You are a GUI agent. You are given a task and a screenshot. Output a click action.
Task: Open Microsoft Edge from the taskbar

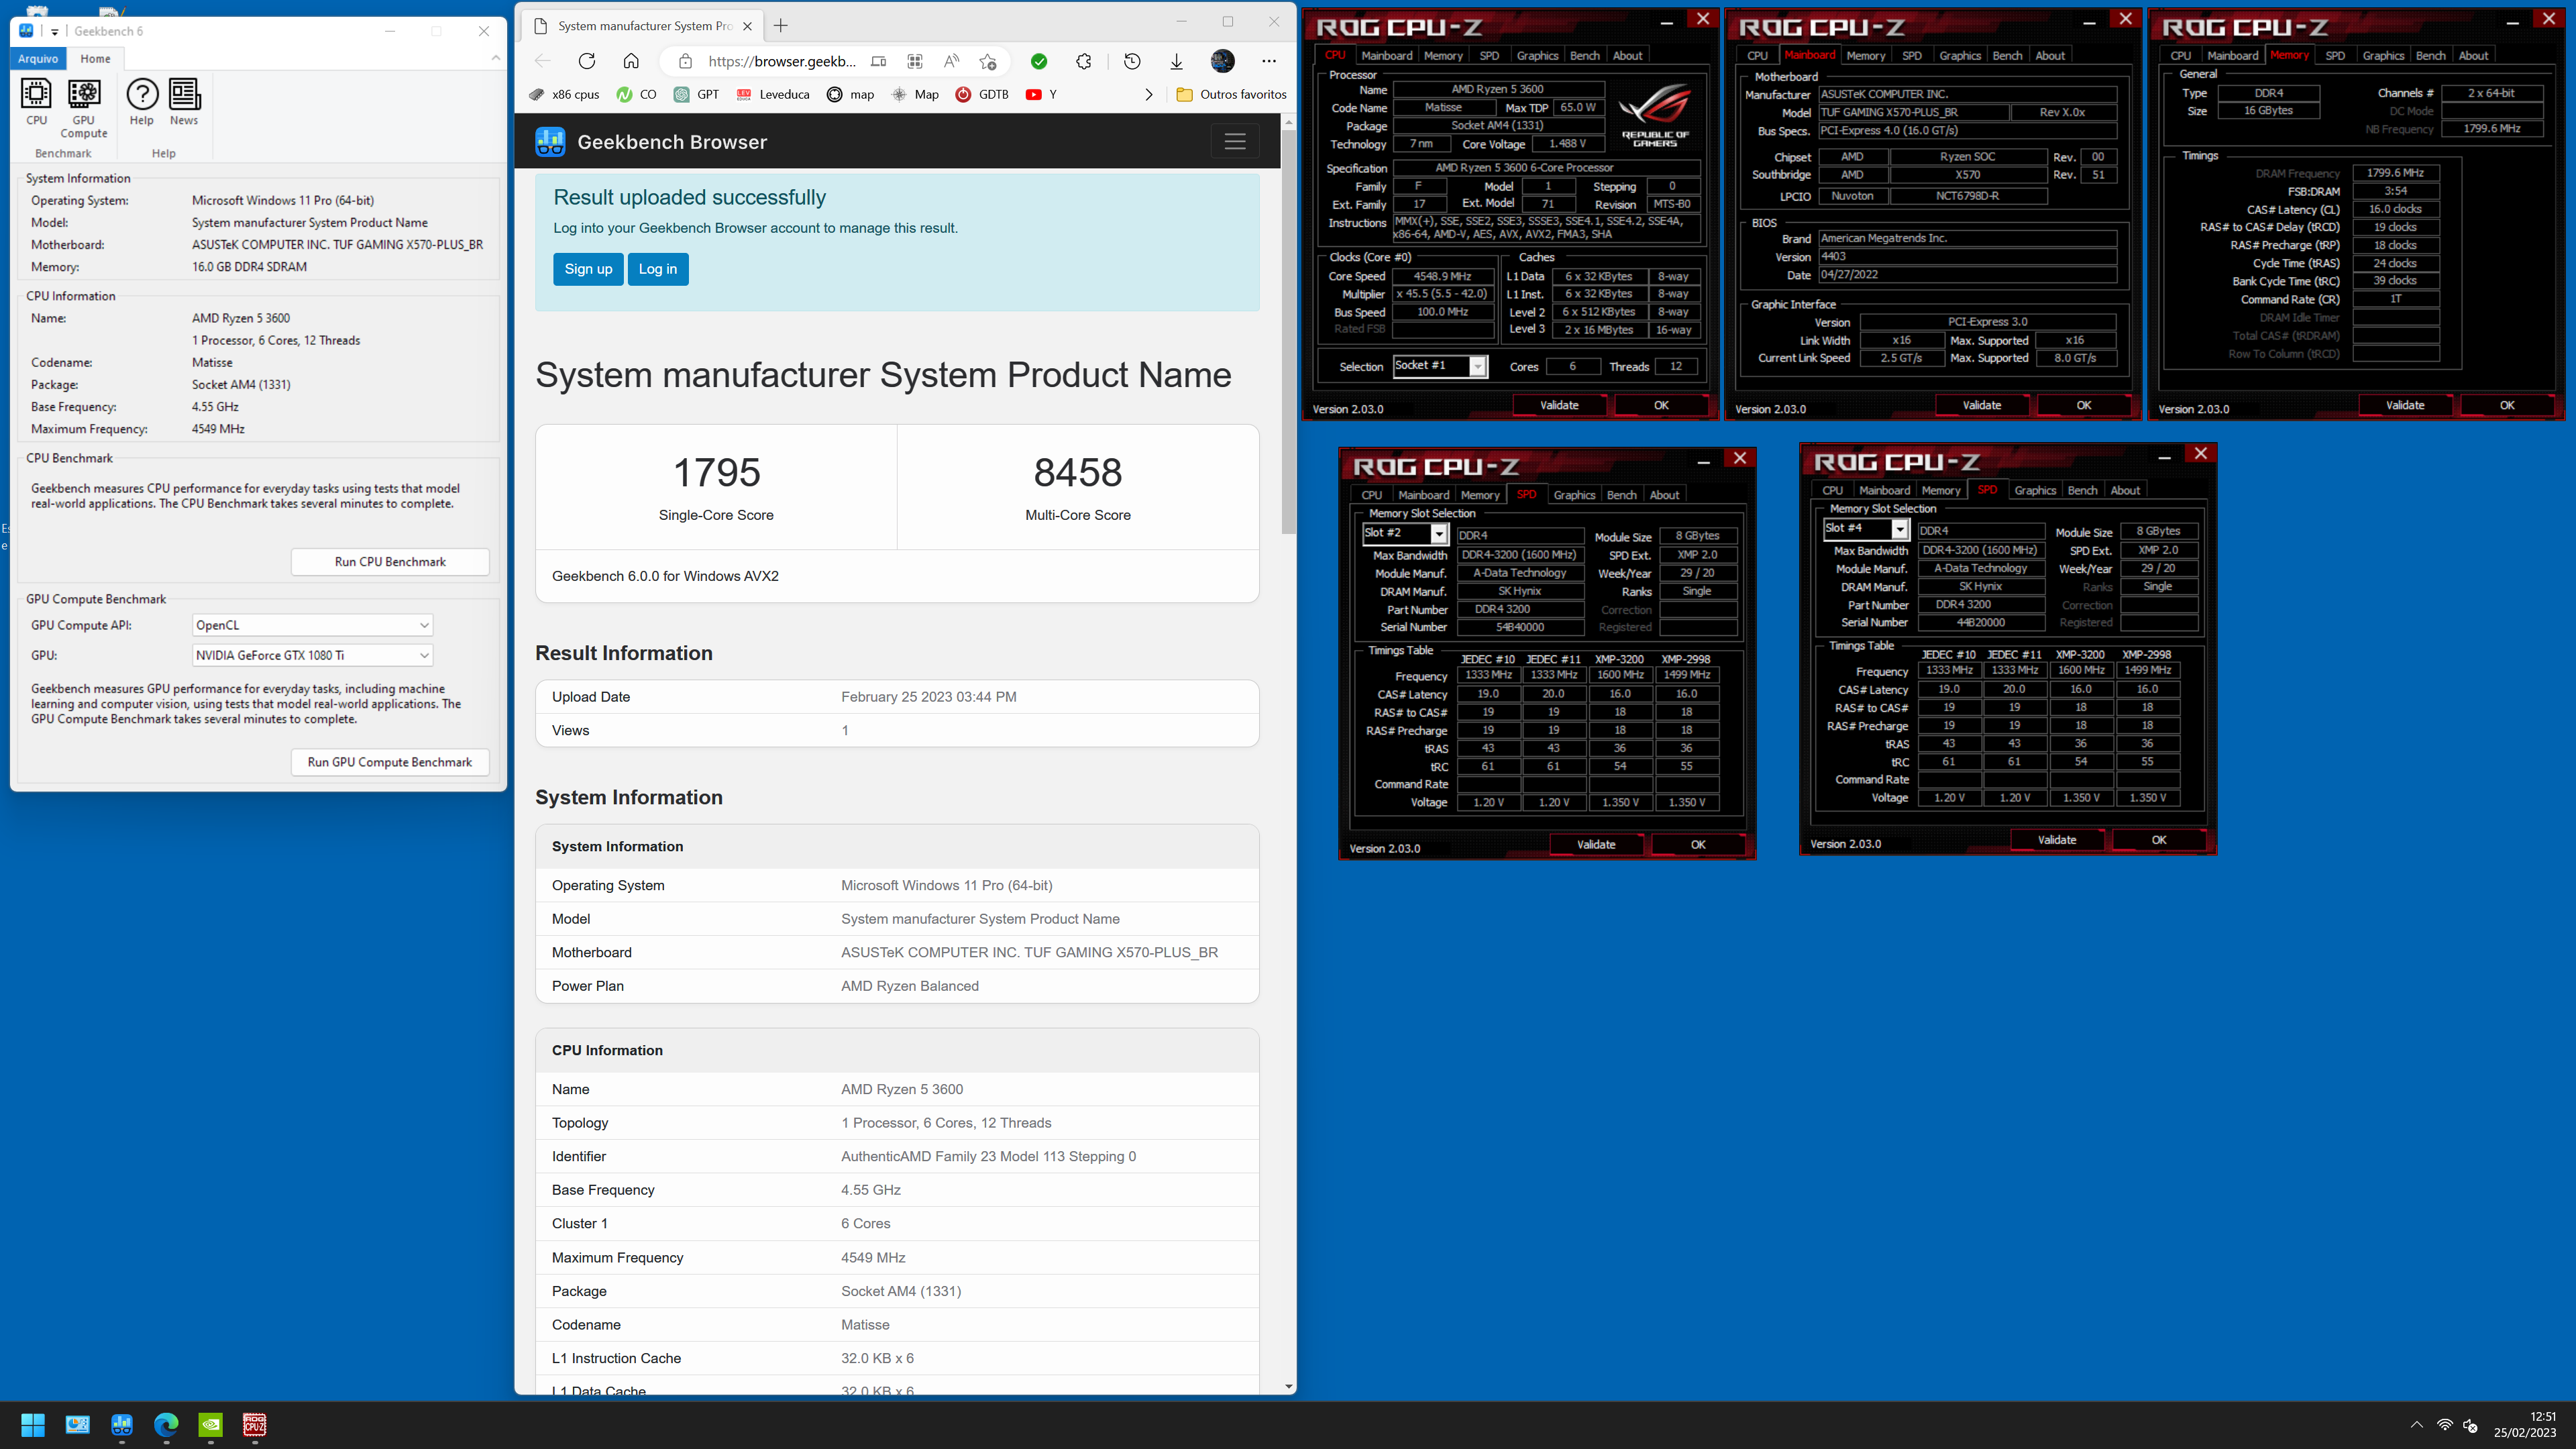166,1425
